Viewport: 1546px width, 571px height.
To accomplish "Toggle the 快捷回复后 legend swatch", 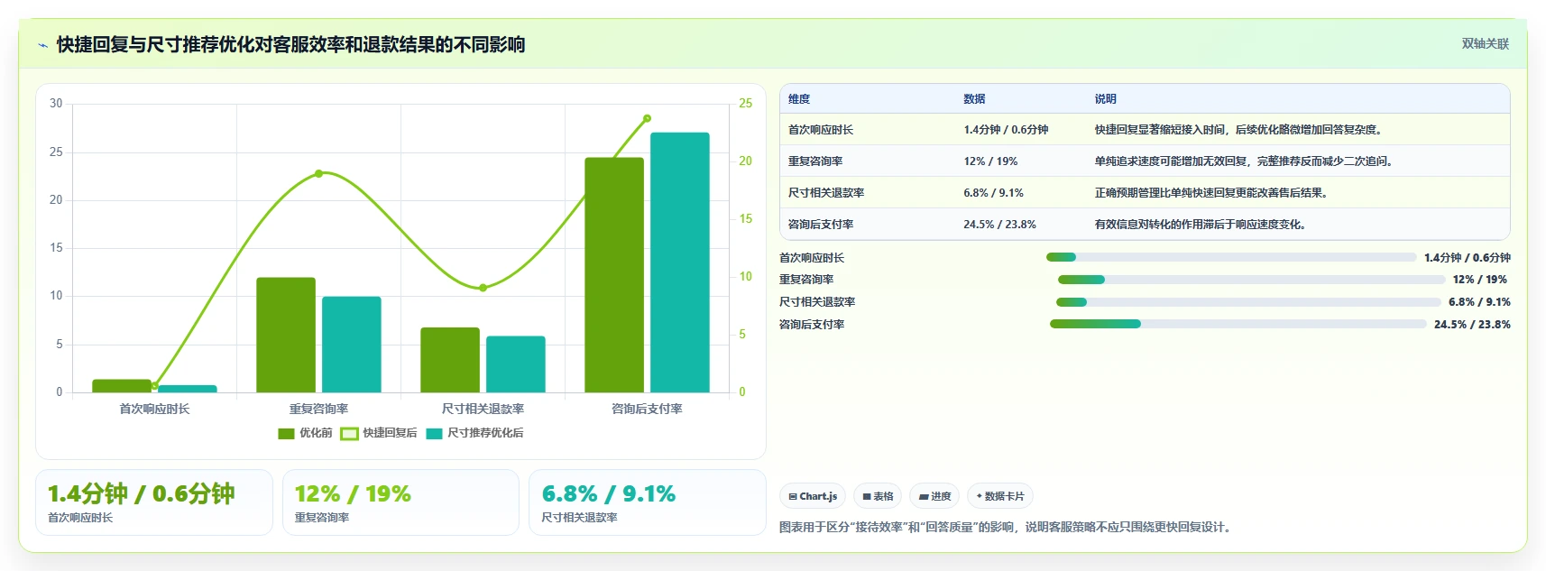I will click(349, 434).
